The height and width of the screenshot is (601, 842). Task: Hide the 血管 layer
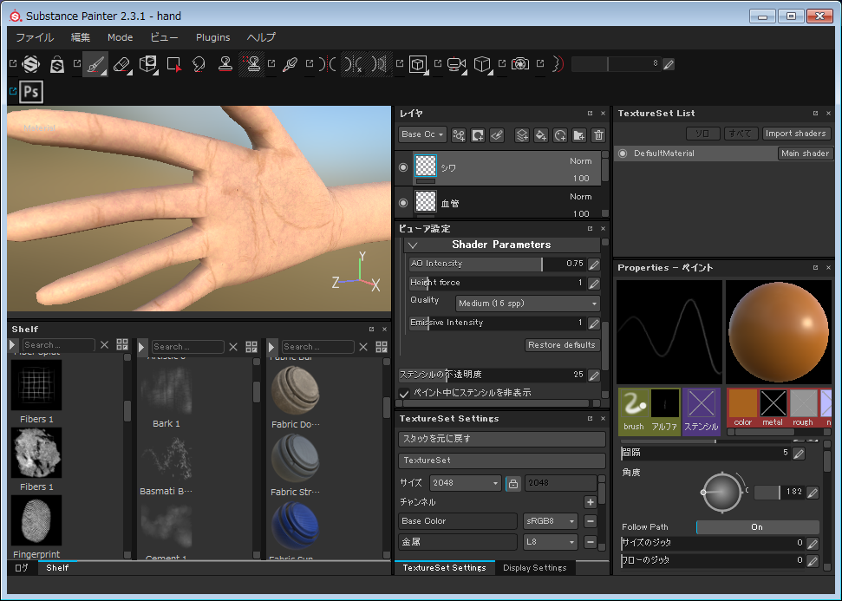[403, 203]
